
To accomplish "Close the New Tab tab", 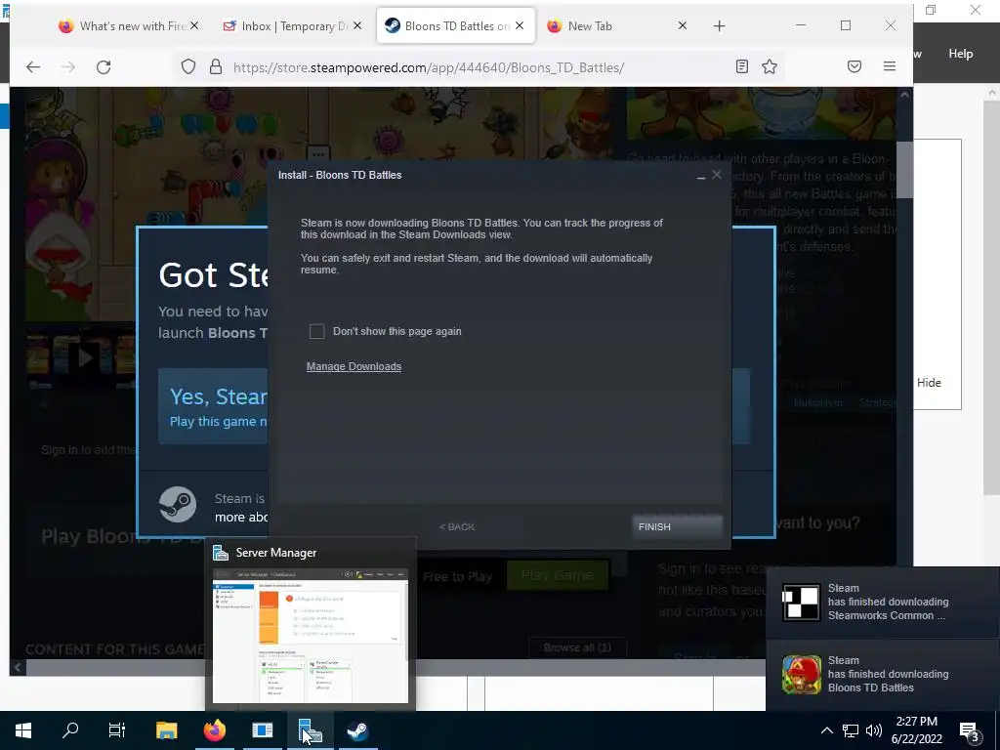I will [683, 25].
